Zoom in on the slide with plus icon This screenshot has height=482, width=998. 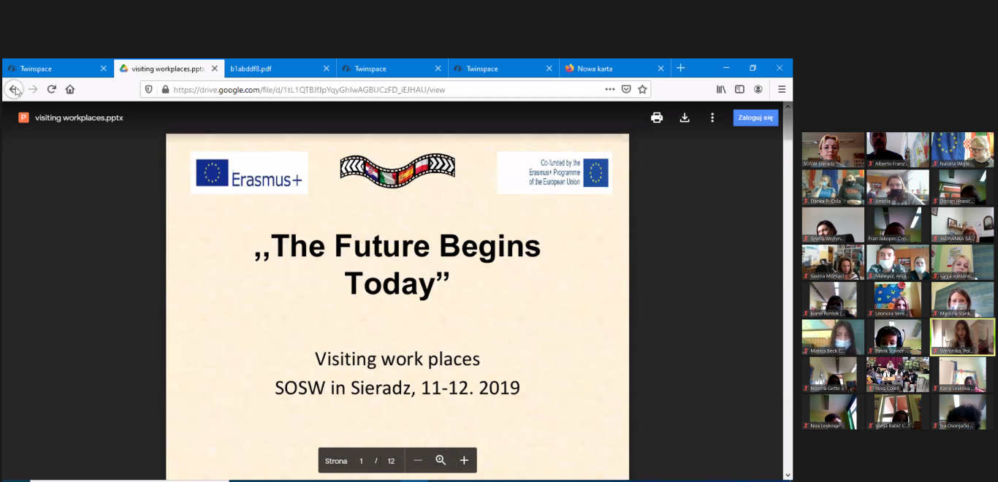[464, 460]
